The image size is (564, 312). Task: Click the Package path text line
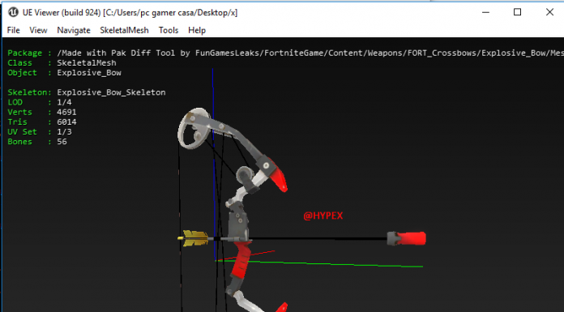[285, 53]
